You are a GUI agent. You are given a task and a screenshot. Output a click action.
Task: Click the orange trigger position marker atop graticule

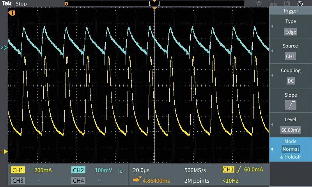(154, 8)
